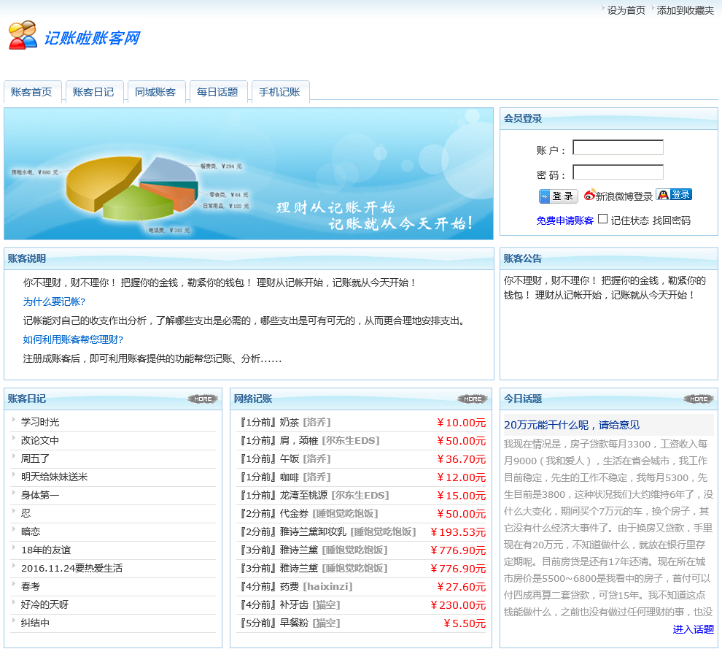The image size is (722, 657).
Task: Click the 登录 submit button
Action: pos(558,196)
